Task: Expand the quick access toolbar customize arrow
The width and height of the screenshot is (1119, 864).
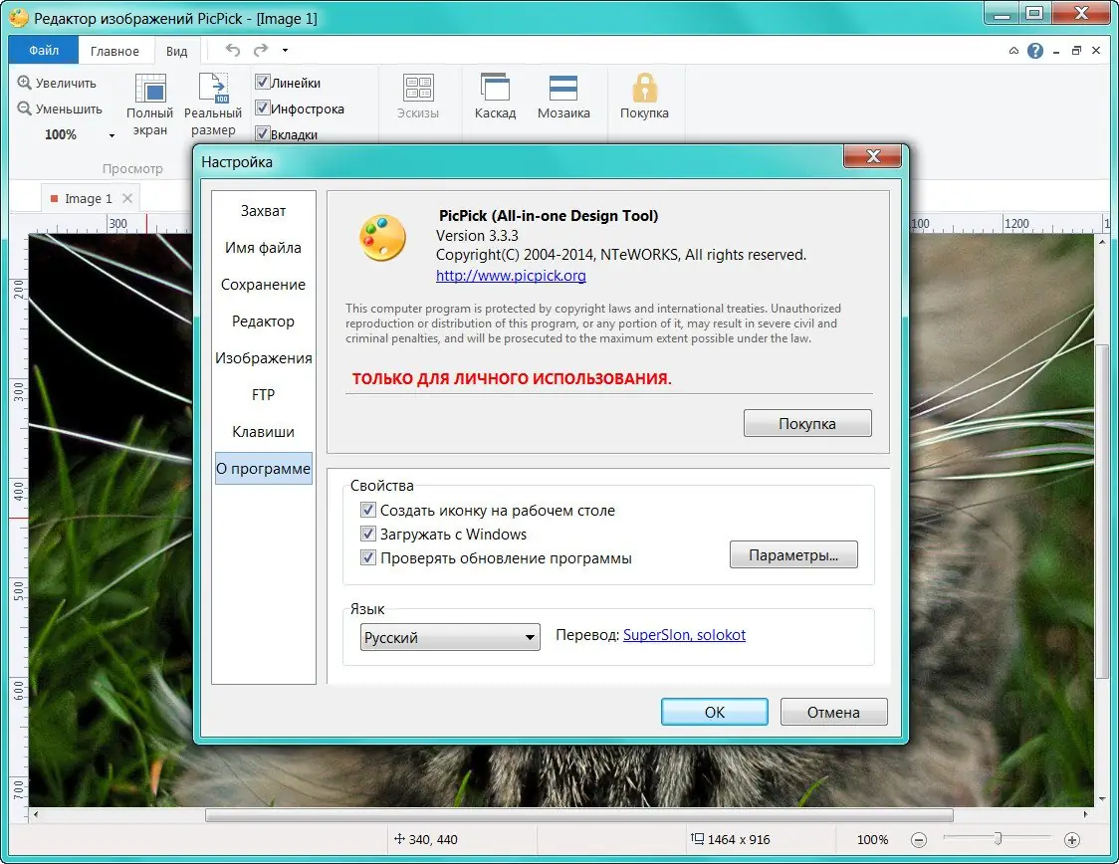Action: (285, 50)
